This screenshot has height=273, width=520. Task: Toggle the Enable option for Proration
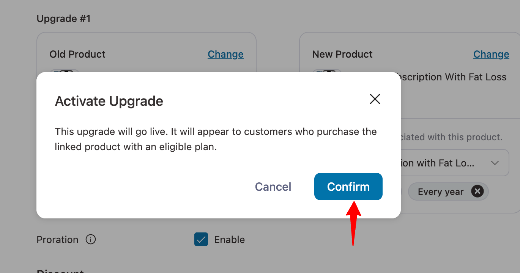(x=201, y=239)
